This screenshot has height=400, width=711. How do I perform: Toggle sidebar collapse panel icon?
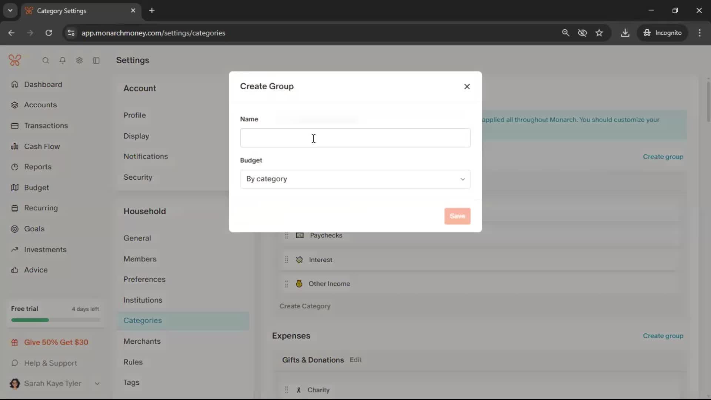[96, 60]
